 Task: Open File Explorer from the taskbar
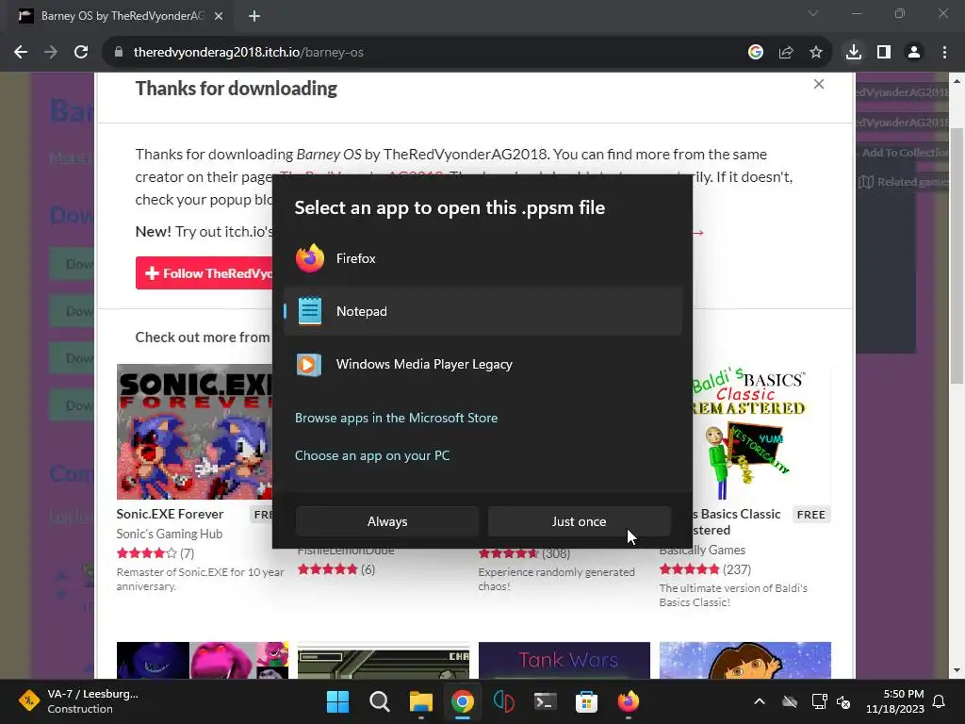[421, 701]
